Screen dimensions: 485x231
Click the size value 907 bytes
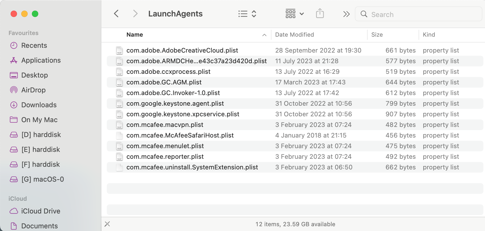[401, 114]
